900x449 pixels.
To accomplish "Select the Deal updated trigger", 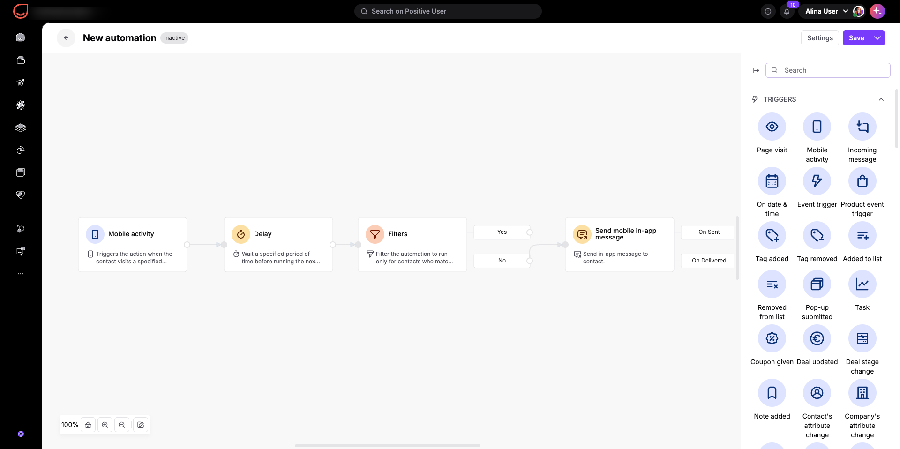I will 817,338.
